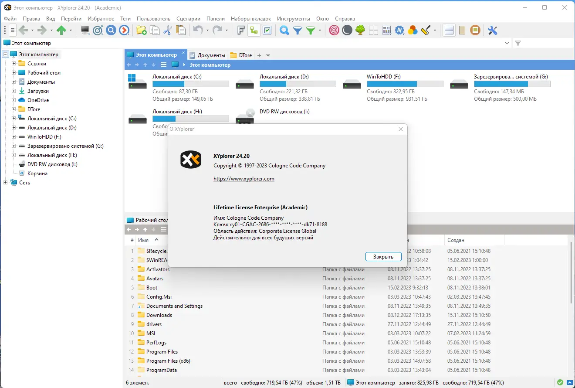This screenshot has height=388, width=575.
Task: Click the Cut scissors icon
Action: point(168,30)
